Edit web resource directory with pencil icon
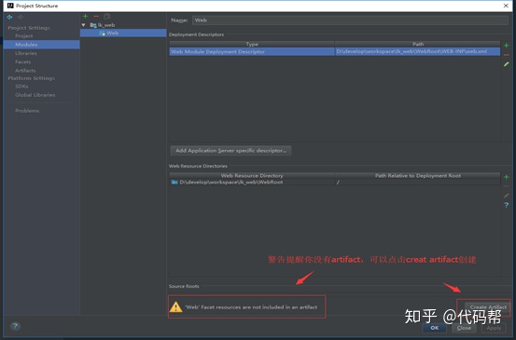Screen dimensions: 516x340 pyautogui.click(x=506, y=196)
